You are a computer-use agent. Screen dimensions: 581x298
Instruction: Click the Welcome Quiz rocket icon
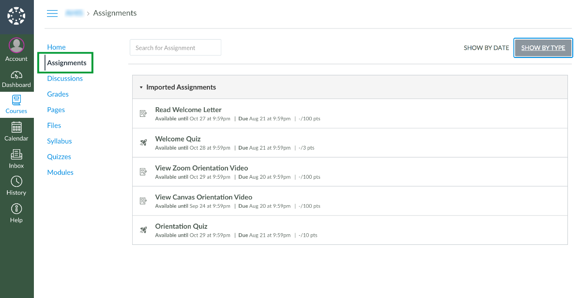click(x=143, y=142)
